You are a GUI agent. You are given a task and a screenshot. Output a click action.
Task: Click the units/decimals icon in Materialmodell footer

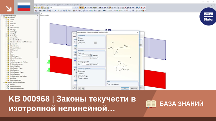[83, 89]
